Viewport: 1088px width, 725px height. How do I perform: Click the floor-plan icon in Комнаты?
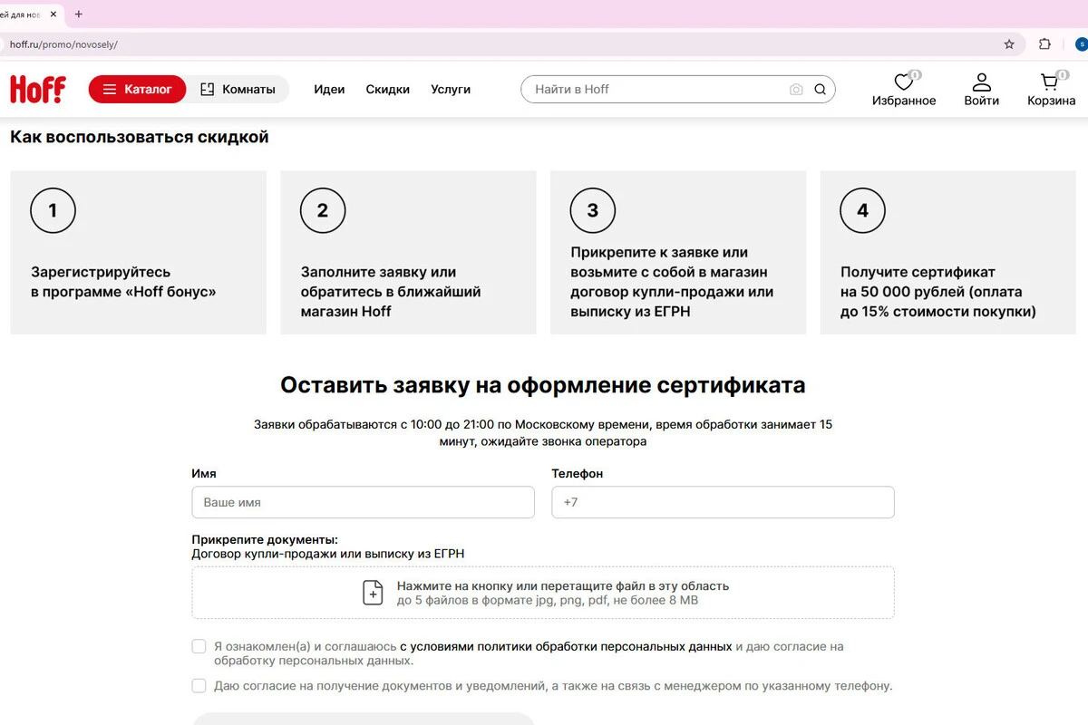click(207, 89)
